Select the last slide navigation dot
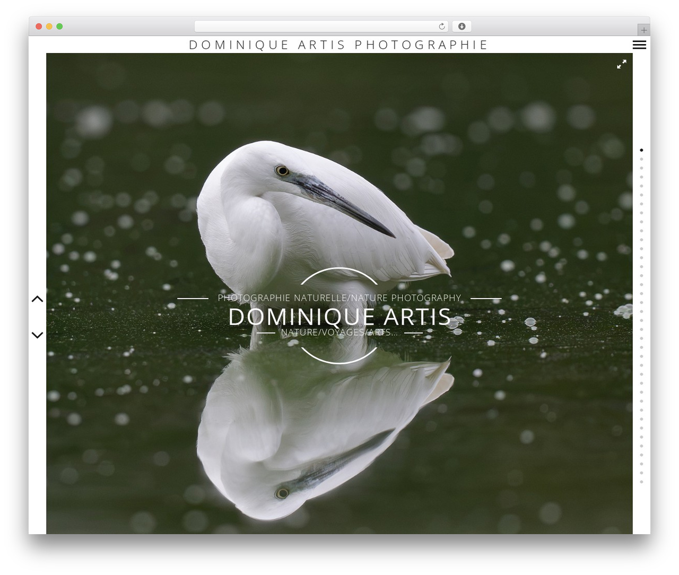The image size is (679, 575). (641, 482)
